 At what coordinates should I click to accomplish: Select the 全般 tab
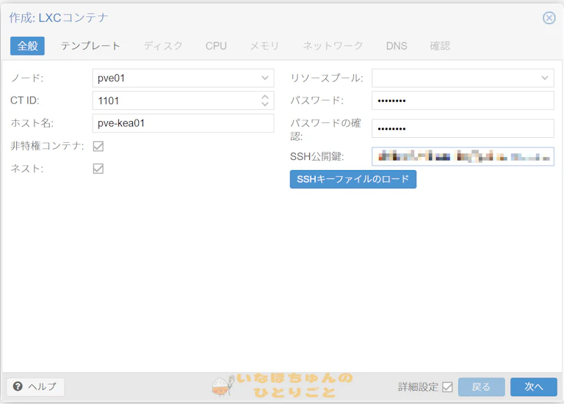click(x=27, y=45)
